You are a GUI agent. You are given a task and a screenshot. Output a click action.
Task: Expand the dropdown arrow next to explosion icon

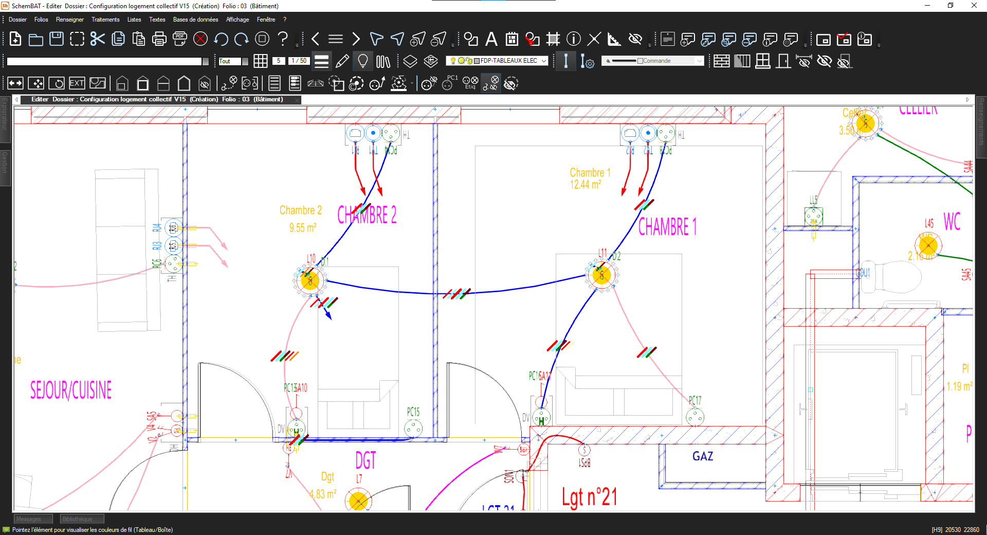(x=412, y=83)
